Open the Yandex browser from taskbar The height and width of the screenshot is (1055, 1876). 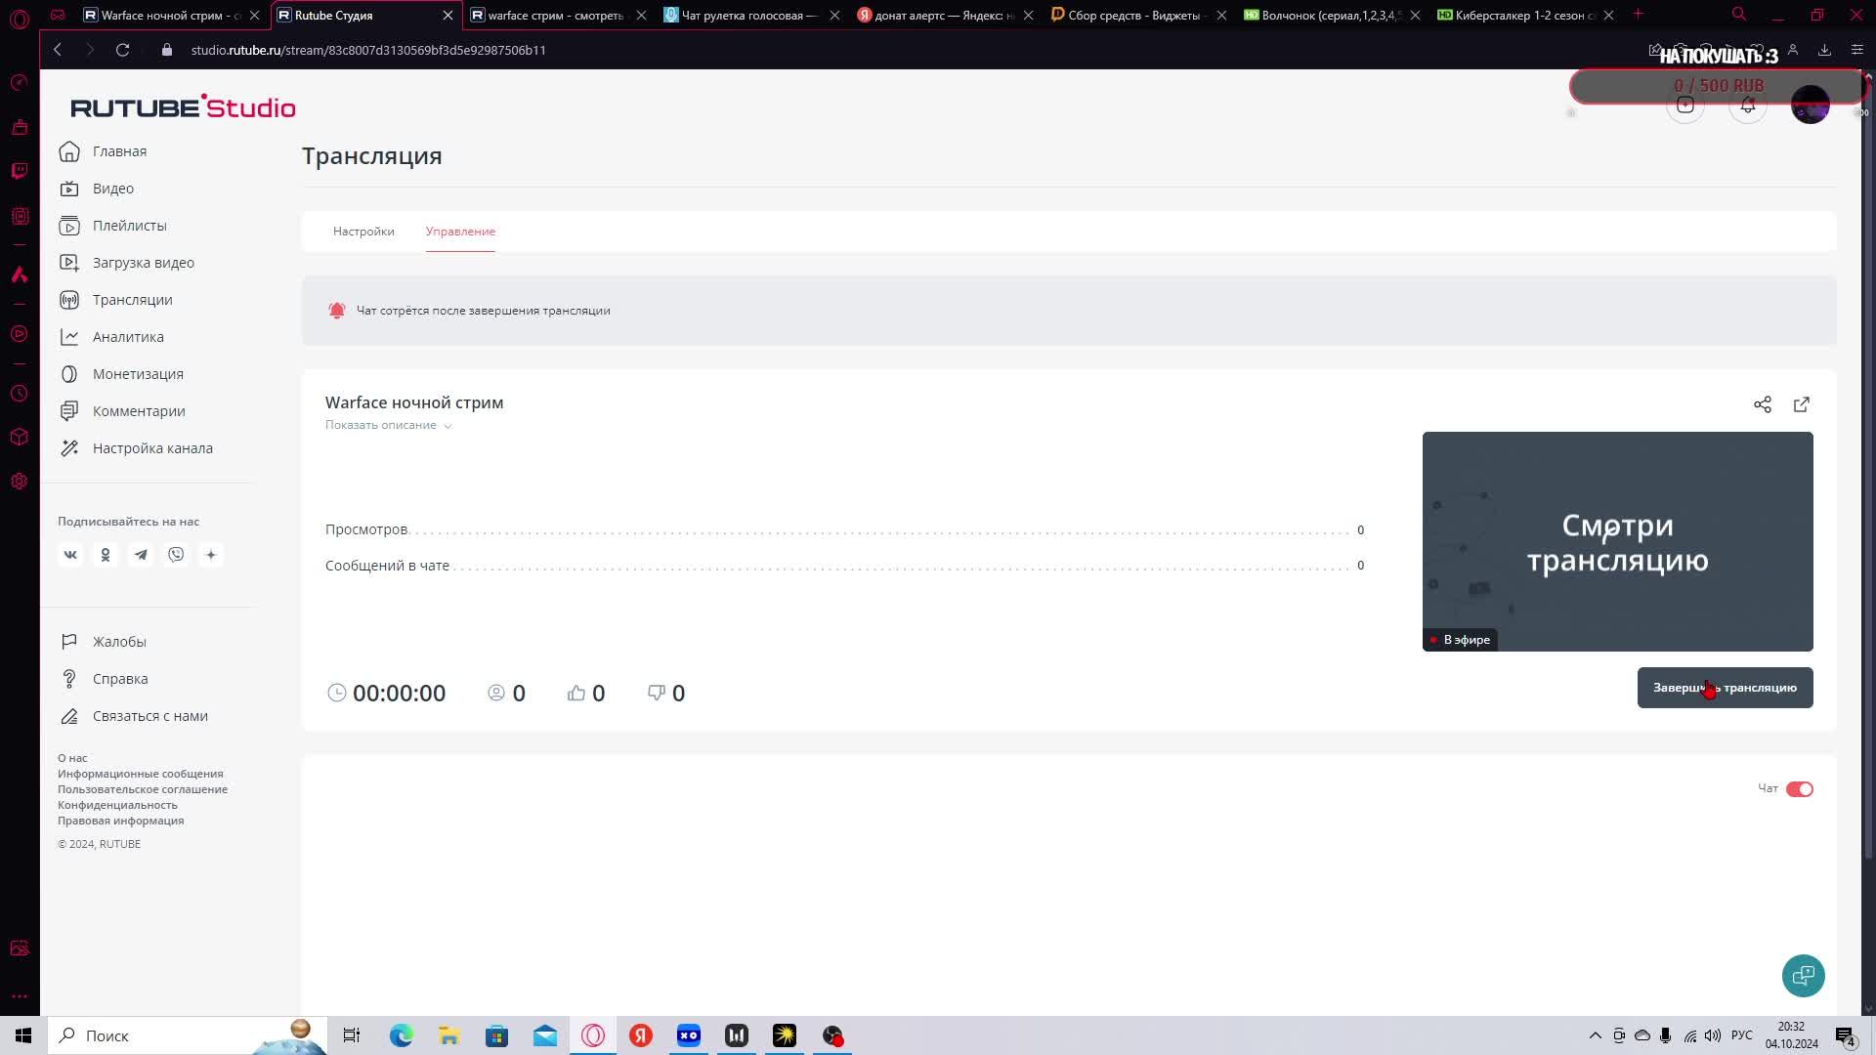(x=640, y=1035)
